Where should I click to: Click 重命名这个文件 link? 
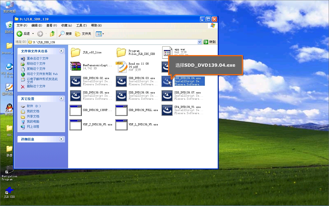(x=38, y=58)
